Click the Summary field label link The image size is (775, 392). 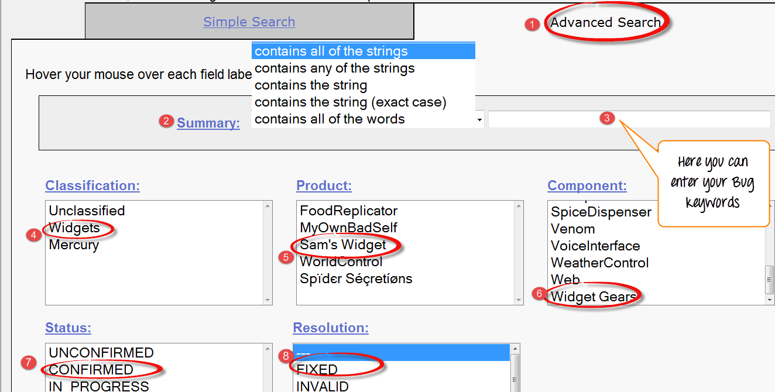click(208, 123)
